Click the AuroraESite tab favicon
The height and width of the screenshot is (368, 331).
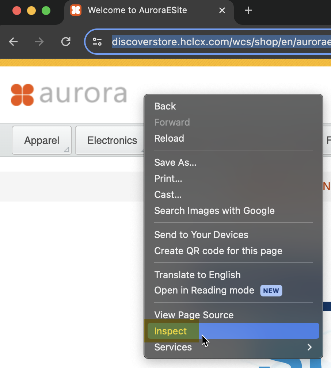[76, 10]
